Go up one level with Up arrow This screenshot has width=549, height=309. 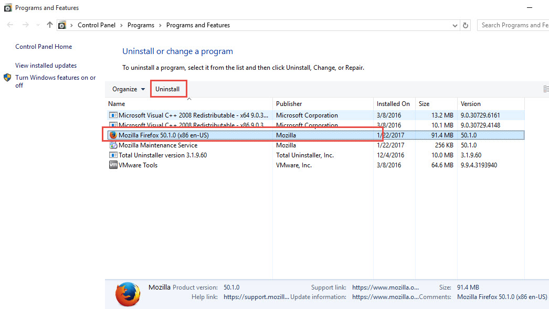pyautogui.click(x=50, y=25)
